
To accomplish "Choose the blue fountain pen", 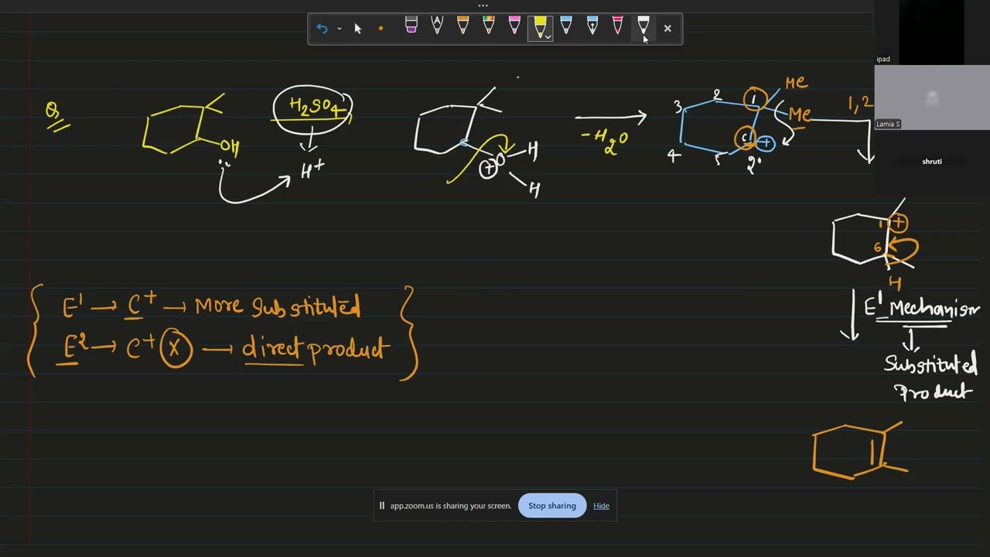I will [x=592, y=26].
